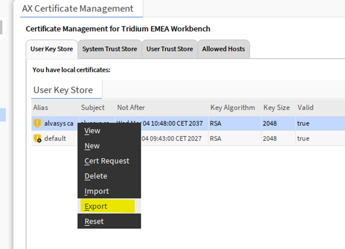Open the User Trust Store tab
The width and height of the screenshot is (345, 249).
[x=170, y=49]
